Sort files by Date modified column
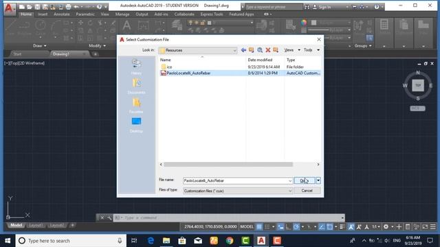Image resolution: width=440 pixels, height=247 pixels. click(x=260, y=60)
